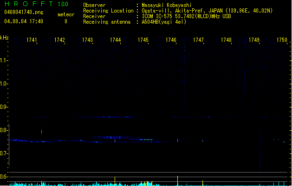This screenshot has height=186, width=292.
Task: Click the 1747 time axis marker
Action: coord(198,40)
